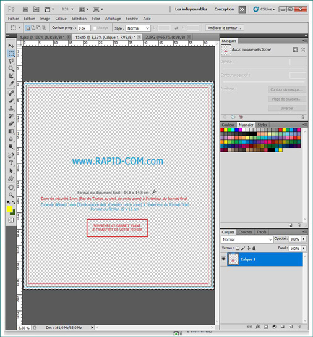Link layers icon in Calques panel
Viewport: 313px width, 337px height.
point(249,327)
